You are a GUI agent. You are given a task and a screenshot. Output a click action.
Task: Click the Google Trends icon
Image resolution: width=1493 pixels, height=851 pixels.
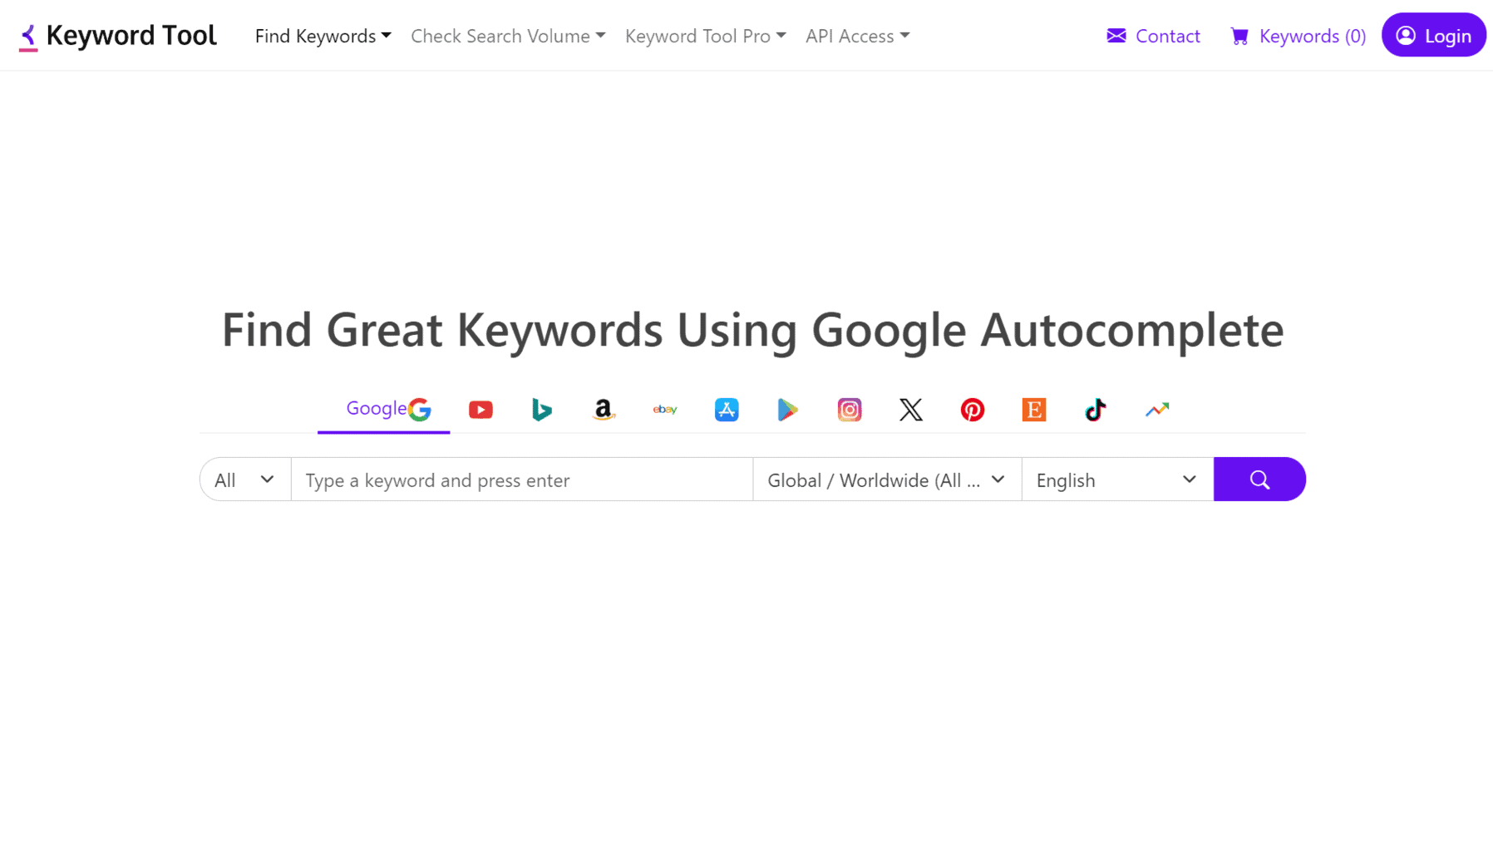pyautogui.click(x=1157, y=409)
